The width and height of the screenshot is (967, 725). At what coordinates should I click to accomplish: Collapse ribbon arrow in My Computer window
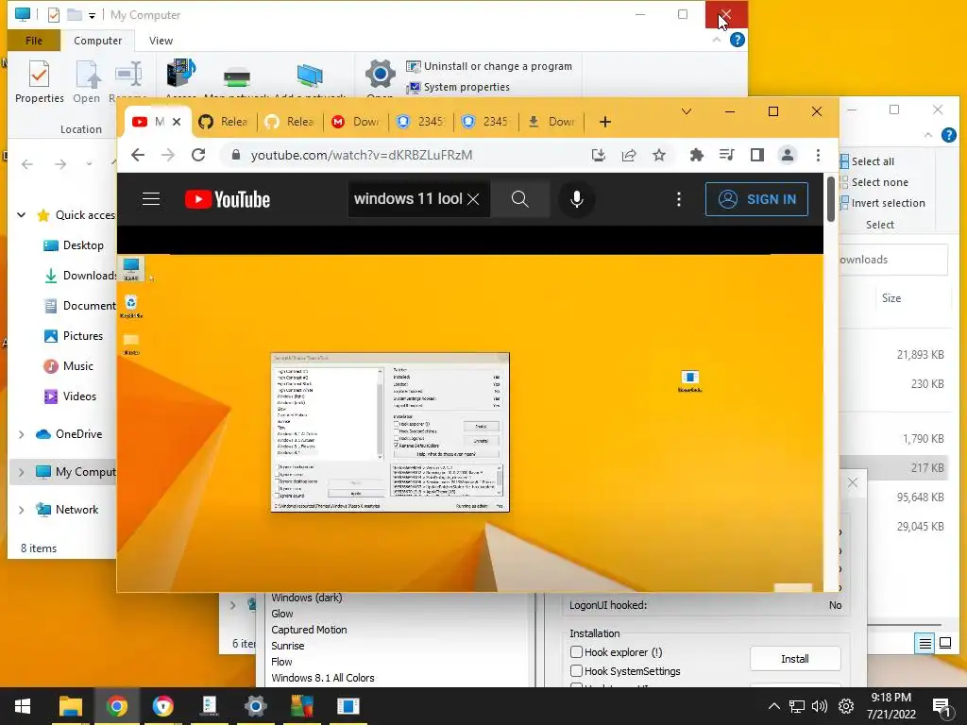tap(716, 40)
